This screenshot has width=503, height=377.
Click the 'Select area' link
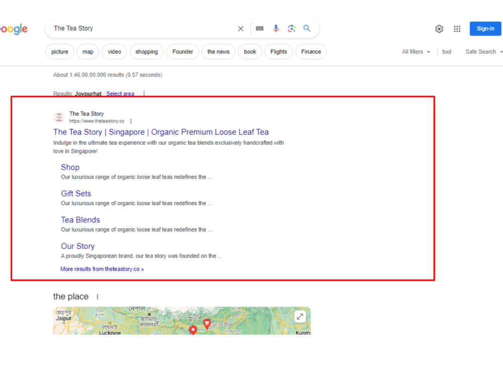[x=120, y=93]
